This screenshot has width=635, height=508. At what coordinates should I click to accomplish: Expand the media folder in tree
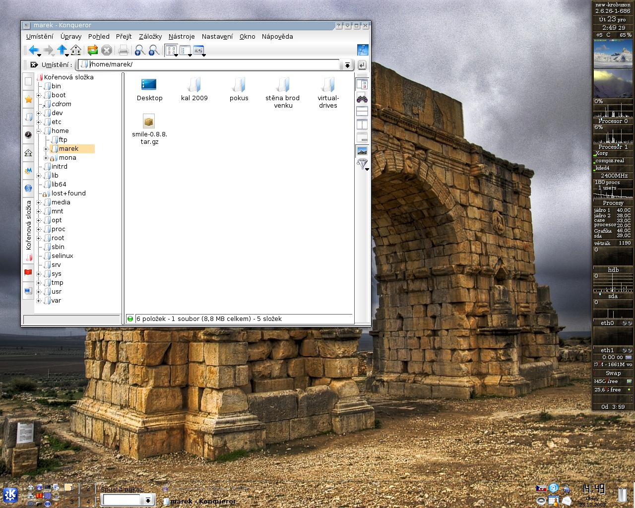(39, 202)
